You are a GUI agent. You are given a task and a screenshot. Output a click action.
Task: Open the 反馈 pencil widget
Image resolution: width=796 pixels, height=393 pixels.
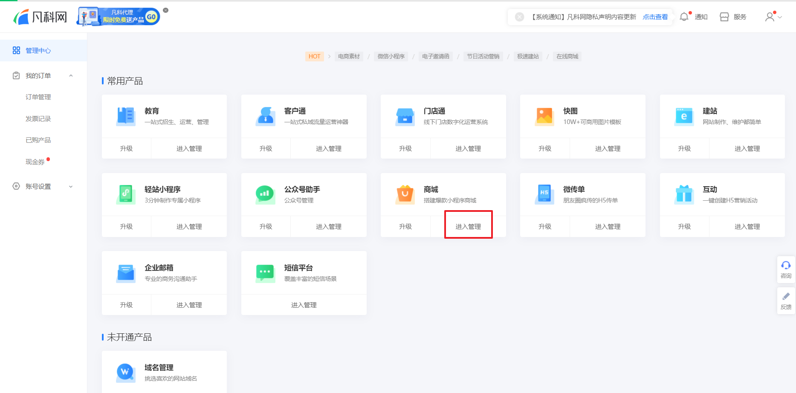point(786,301)
